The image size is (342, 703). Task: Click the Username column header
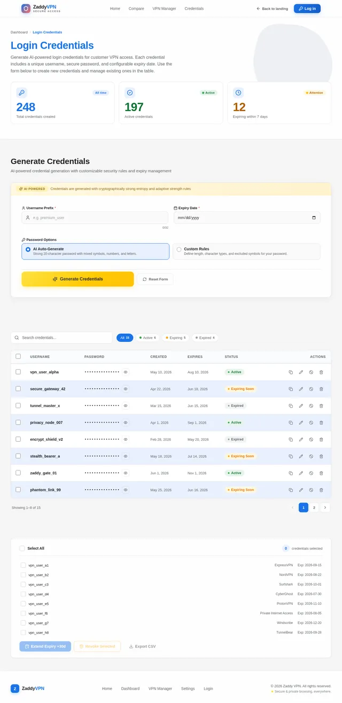(40, 356)
